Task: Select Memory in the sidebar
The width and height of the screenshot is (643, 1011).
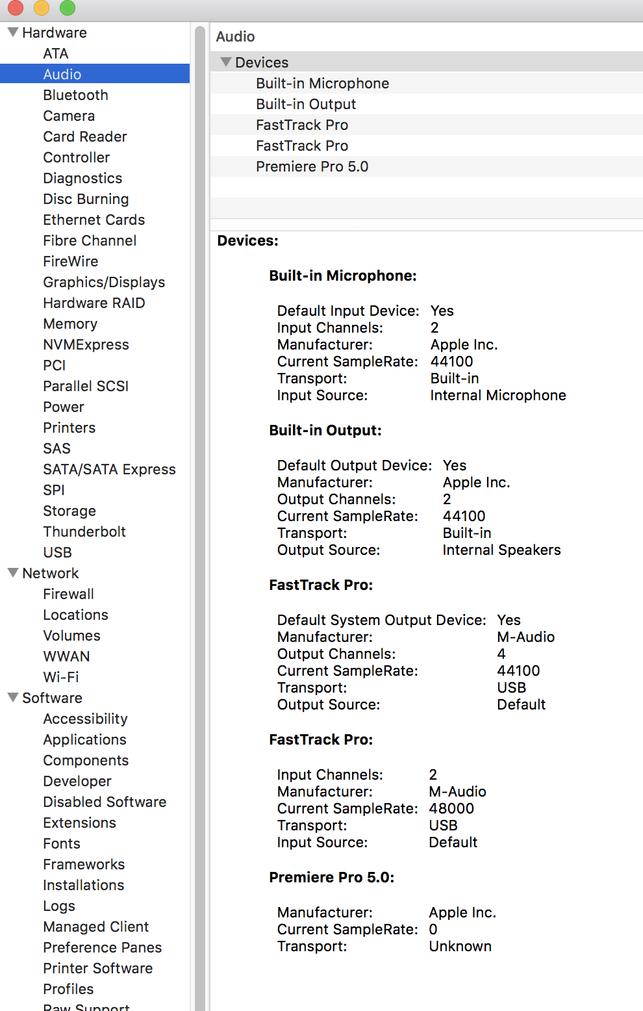Action: pos(70,324)
